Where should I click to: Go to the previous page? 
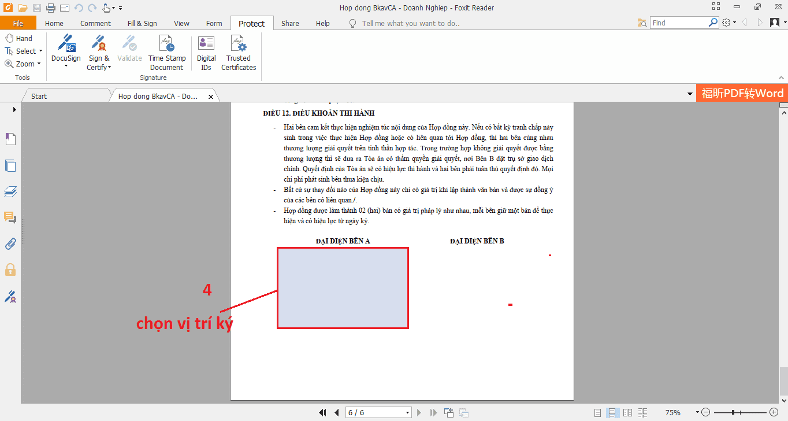coord(336,412)
